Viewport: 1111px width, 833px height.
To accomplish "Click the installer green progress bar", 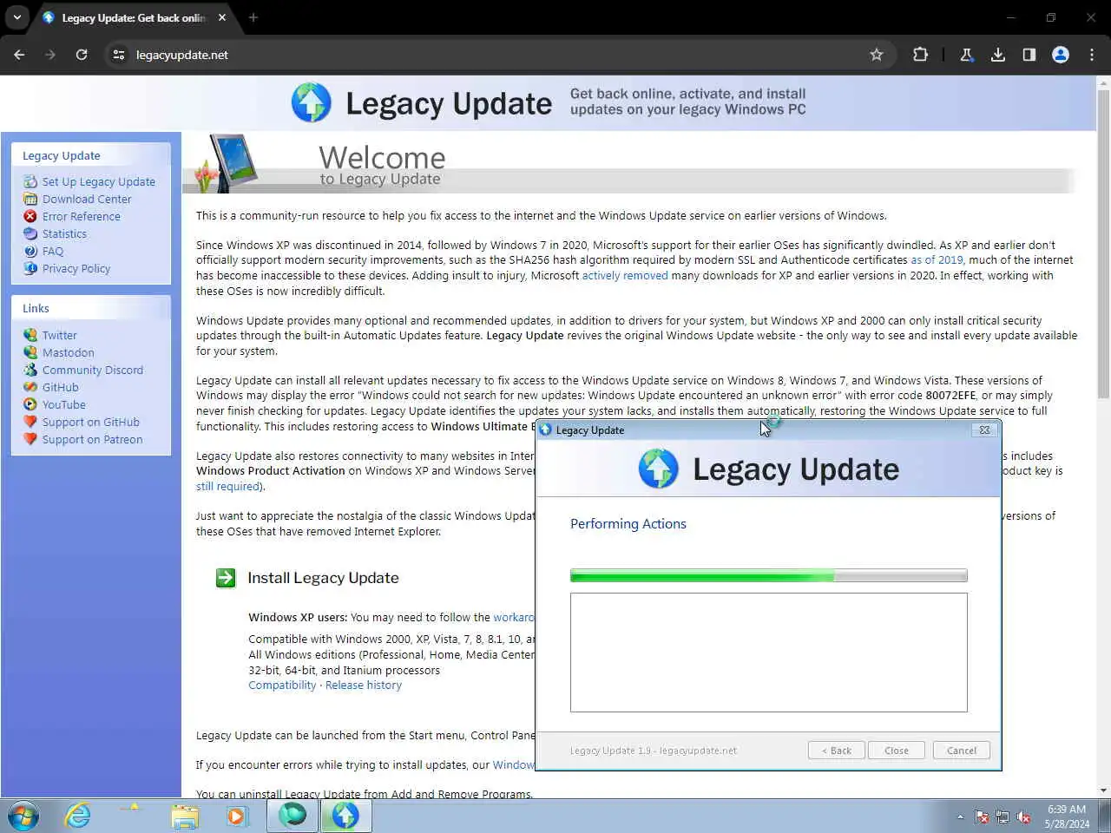I will 768,575.
